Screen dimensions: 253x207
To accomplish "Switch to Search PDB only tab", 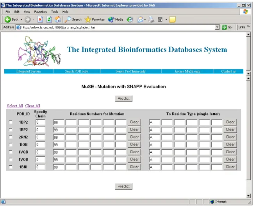I will coord(77,71).
